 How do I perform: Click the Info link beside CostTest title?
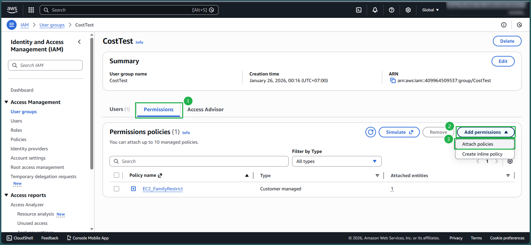tap(139, 42)
